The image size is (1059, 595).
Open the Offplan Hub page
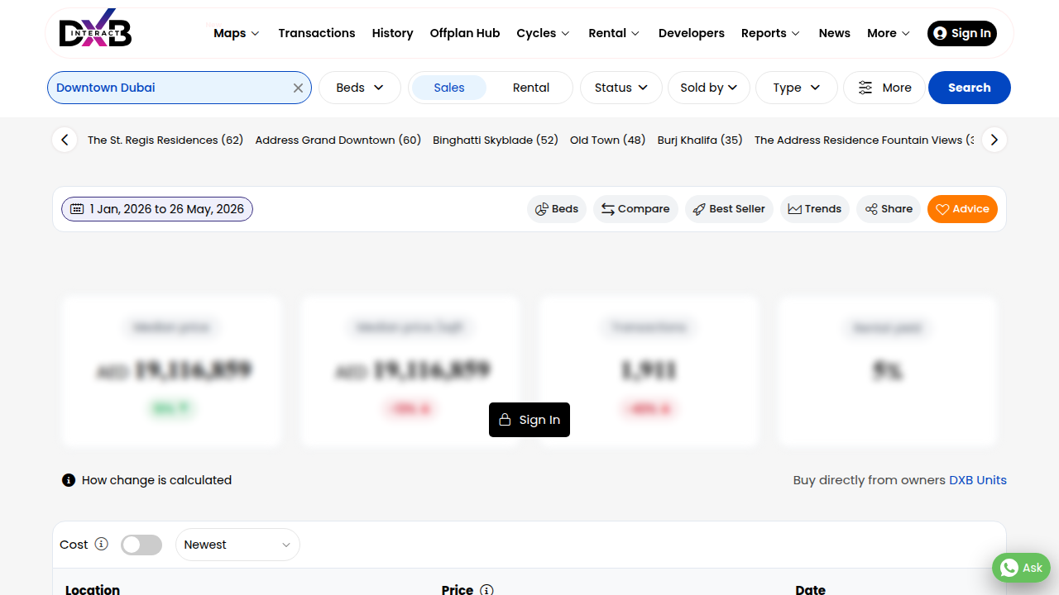click(465, 33)
